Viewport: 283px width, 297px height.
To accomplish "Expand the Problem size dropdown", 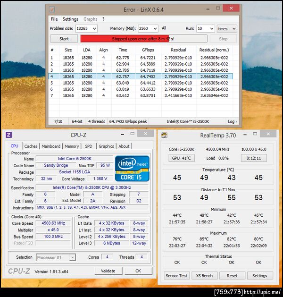I will click(94, 29).
